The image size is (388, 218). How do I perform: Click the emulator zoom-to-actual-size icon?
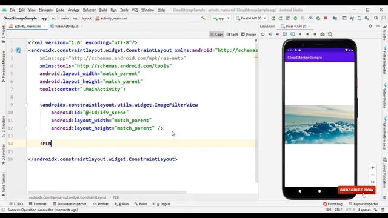[x=373, y=182]
